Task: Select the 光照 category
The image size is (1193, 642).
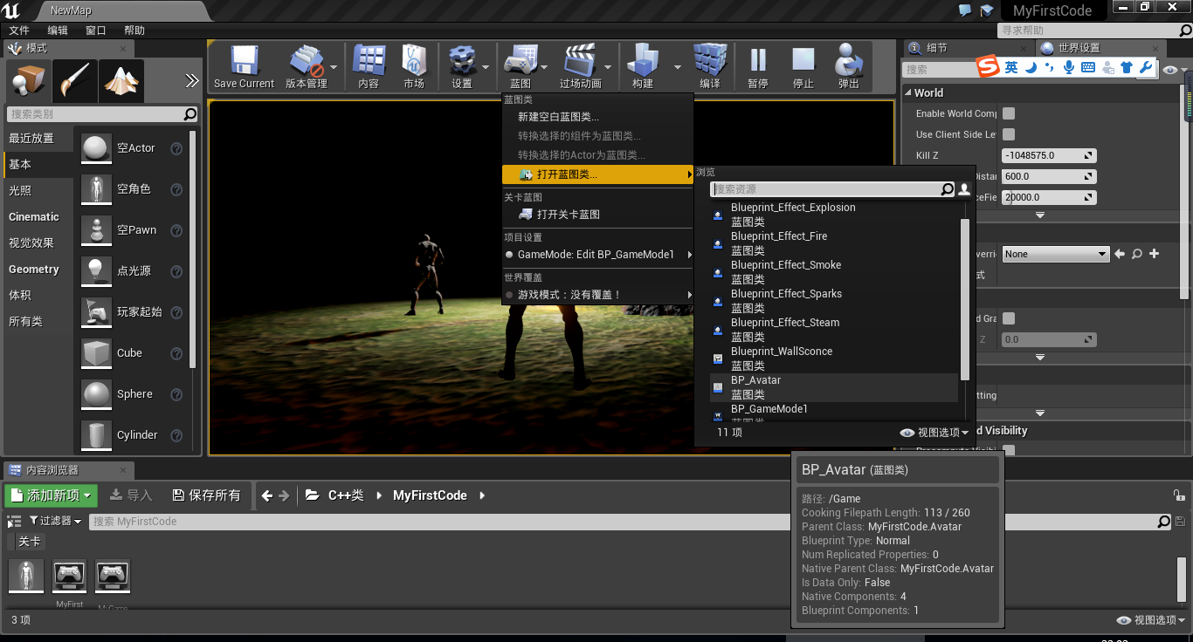Action: coord(20,190)
